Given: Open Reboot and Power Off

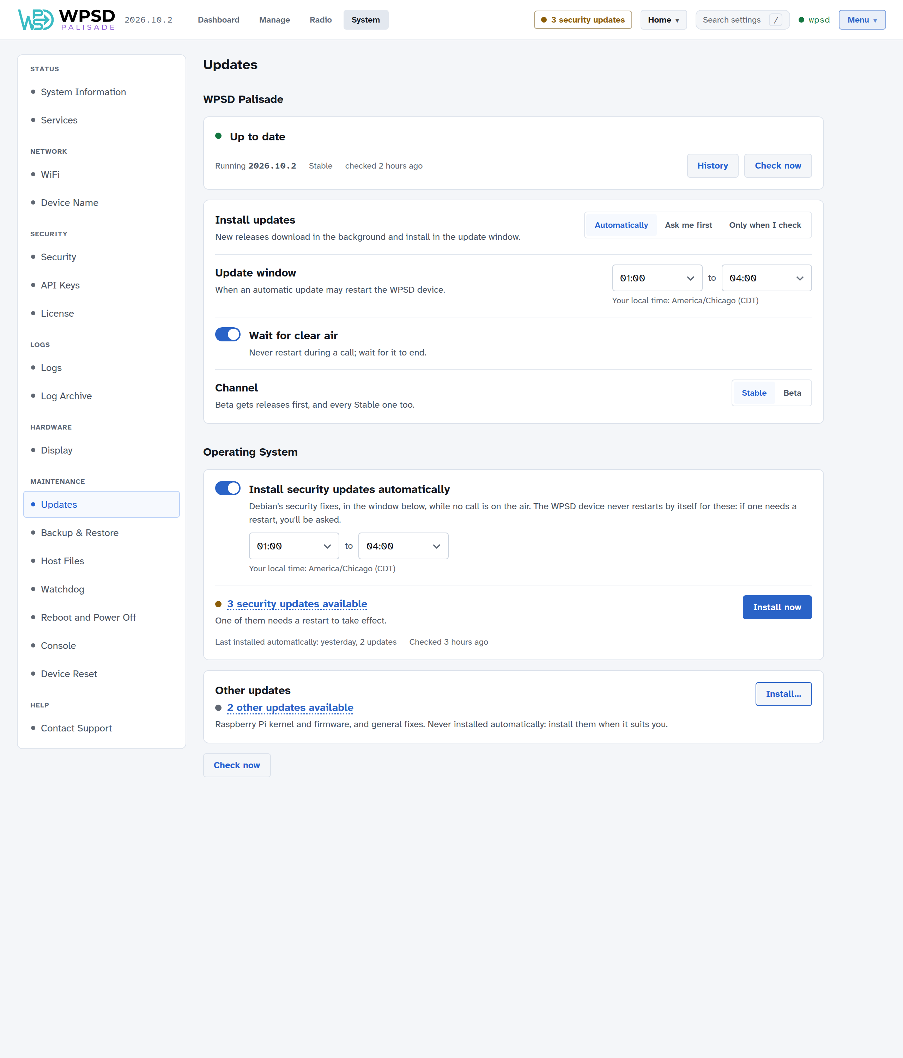Looking at the screenshot, I should (x=101, y=617).
